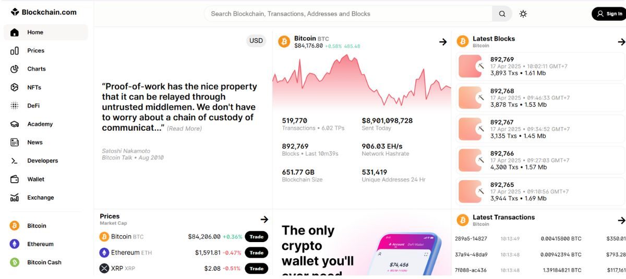The image size is (626, 279).
Task: Click the search magnifier icon
Action: (502, 14)
